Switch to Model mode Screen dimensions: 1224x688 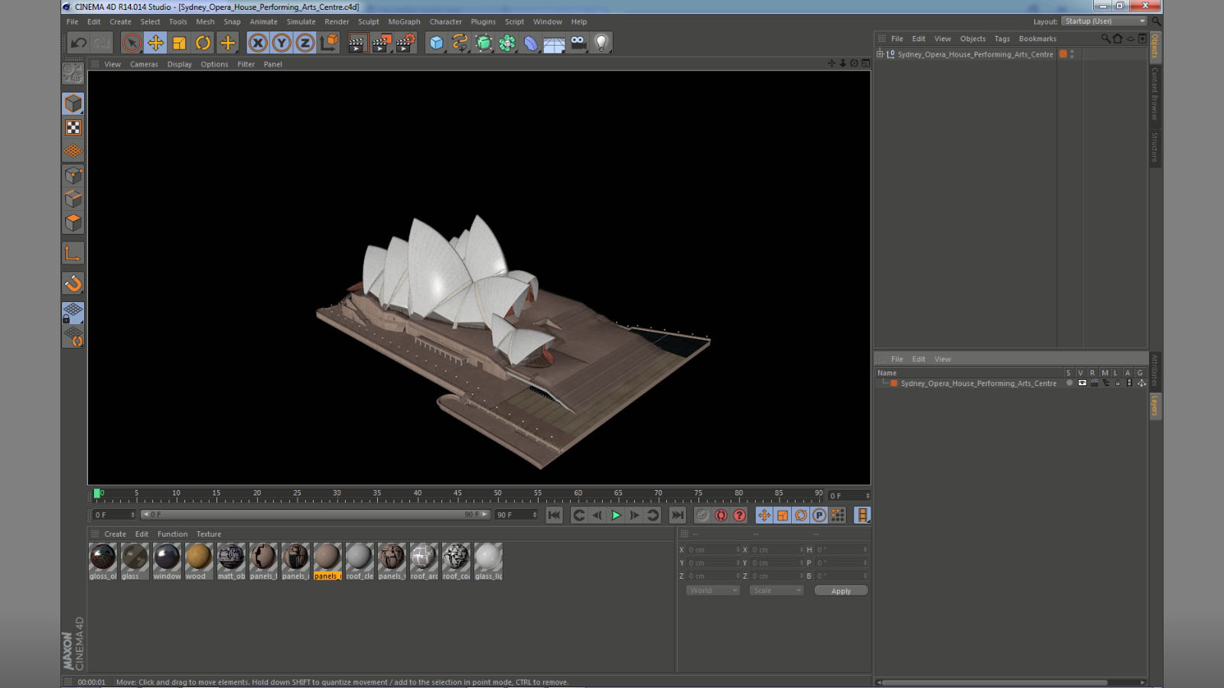pos(73,103)
